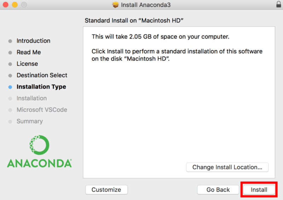This screenshot has width=283, height=200.
Task: Select the License step in sidebar
Action: [x=27, y=64]
